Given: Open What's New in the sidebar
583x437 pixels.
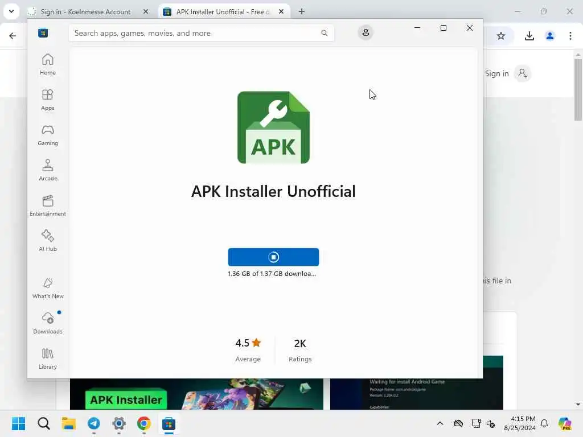Looking at the screenshot, I should (x=48, y=288).
